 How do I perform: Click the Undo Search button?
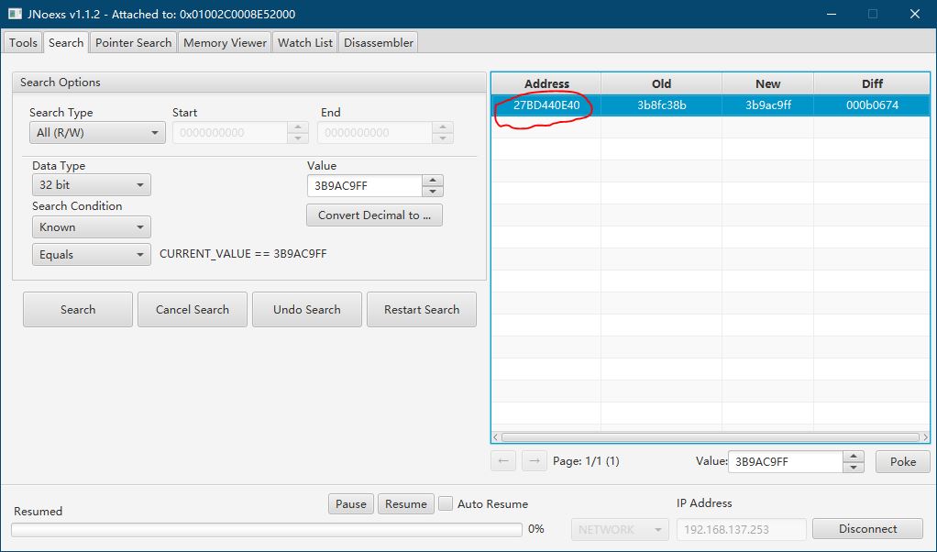306,309
